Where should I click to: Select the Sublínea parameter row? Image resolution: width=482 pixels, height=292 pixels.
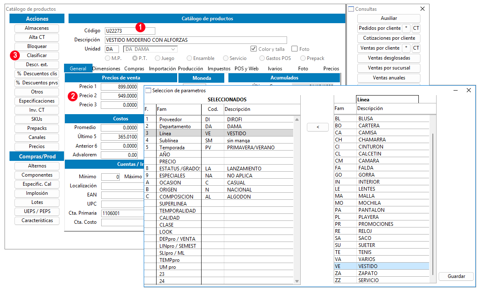pos(219,140)
